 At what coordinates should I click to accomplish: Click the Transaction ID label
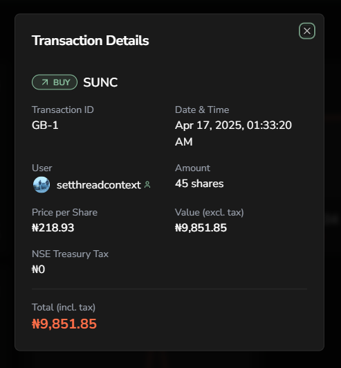click(63, 109)
